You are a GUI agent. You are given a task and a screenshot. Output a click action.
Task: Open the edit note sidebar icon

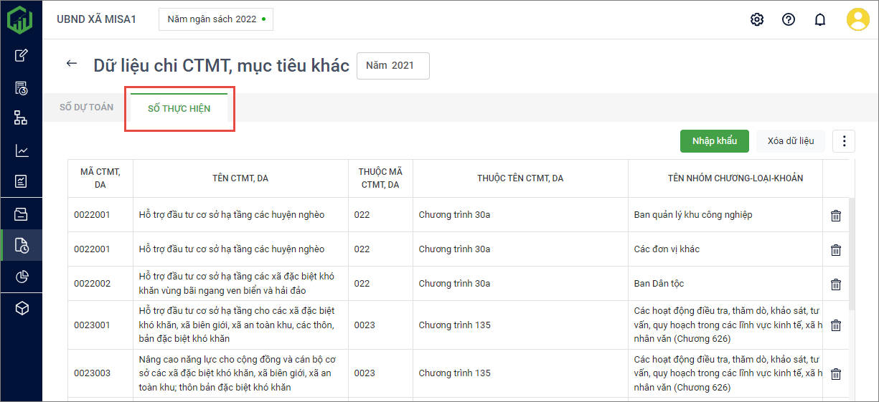[22, 55]
